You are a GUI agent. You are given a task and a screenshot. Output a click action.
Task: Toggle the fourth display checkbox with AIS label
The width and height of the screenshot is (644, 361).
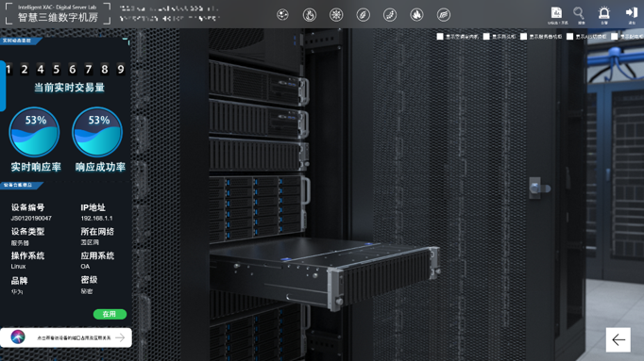[x=570, y=37]
